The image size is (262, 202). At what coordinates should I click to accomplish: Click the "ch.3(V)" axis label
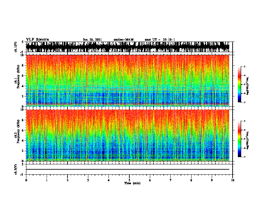(x=16, y=170)
